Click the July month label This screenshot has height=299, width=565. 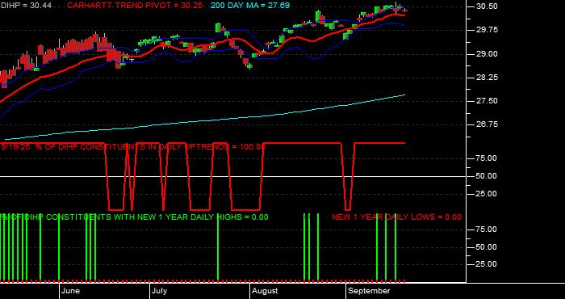coord(159,291)
